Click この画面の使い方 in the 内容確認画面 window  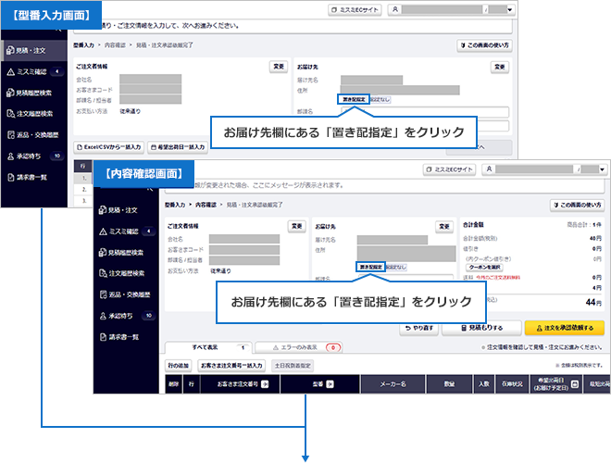pos(577,205)
